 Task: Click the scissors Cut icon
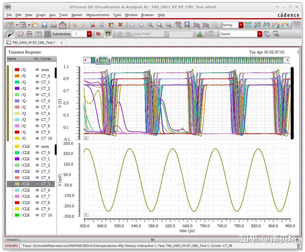(x=93, y=25)
